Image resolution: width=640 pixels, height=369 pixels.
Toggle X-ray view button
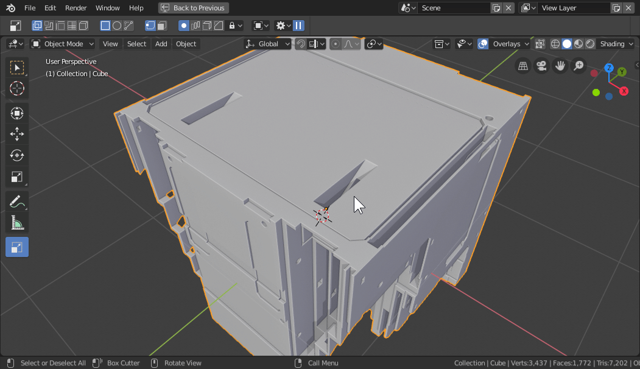[540, 44]
